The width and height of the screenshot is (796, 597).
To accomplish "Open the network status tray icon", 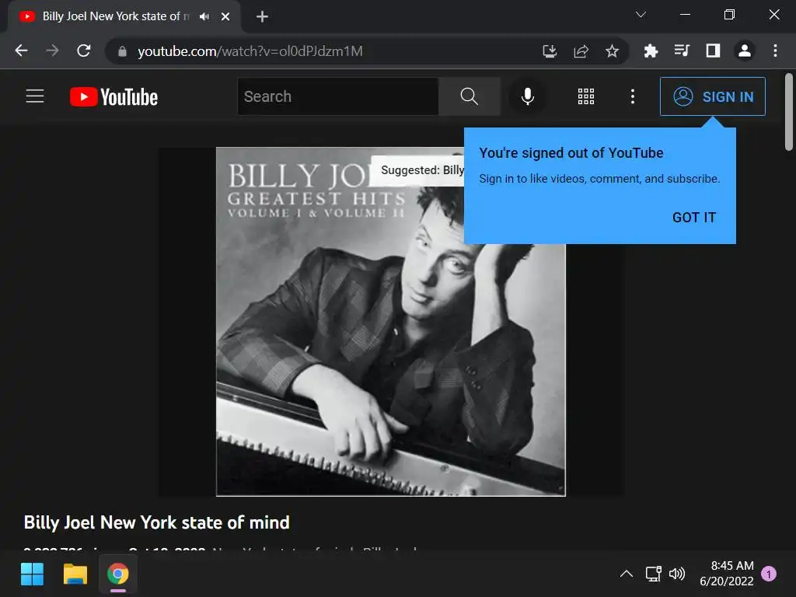I will pos(653,574).
